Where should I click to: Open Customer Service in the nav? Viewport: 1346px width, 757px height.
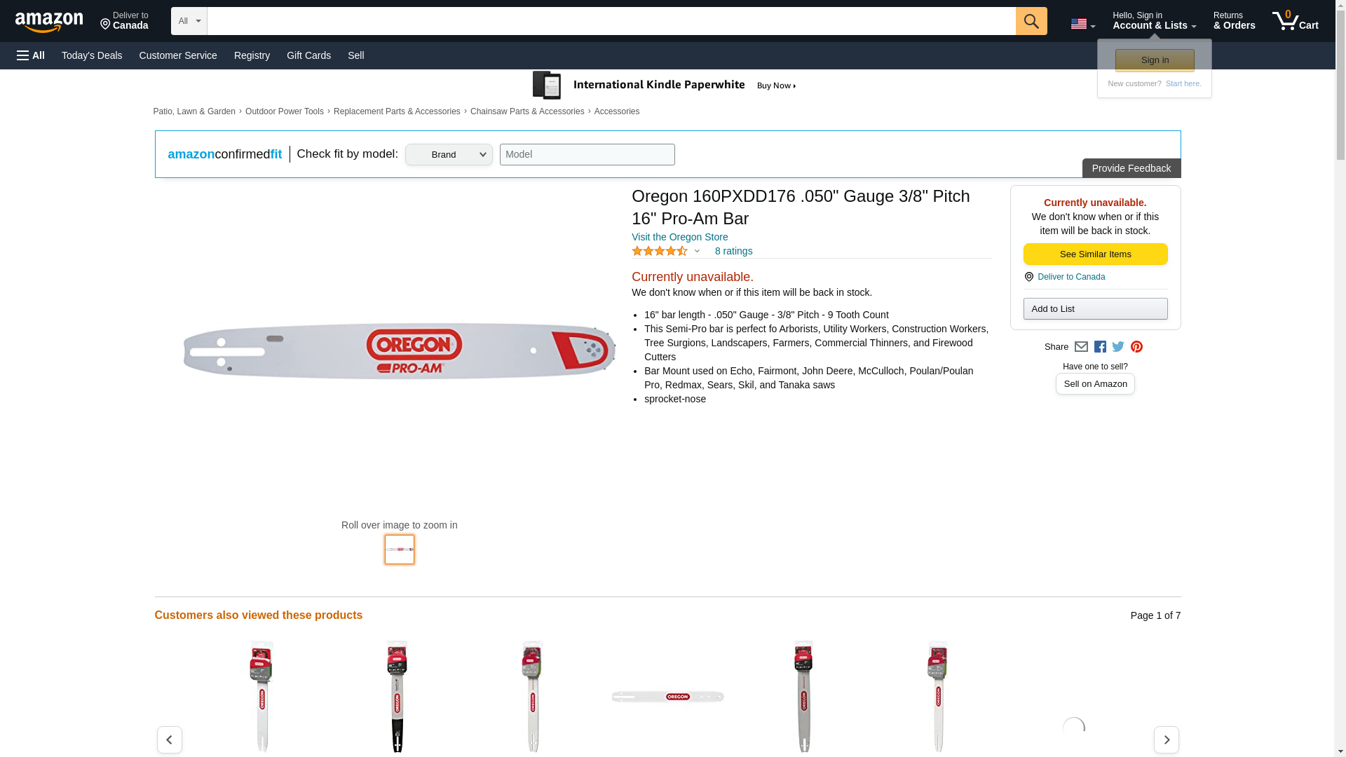pos(178,55)
